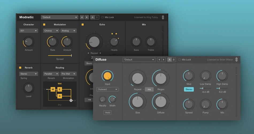The image size is (254, 134).
Task: Toggle the Reverb section power switch
Action: point(20,68)
